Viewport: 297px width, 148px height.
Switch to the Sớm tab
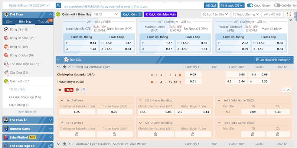(x=9, y=21)
